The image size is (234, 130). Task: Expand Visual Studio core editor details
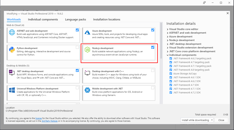[168, 29]
